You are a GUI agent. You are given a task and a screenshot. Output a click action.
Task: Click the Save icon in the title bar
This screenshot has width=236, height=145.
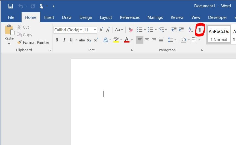[11, 6]
